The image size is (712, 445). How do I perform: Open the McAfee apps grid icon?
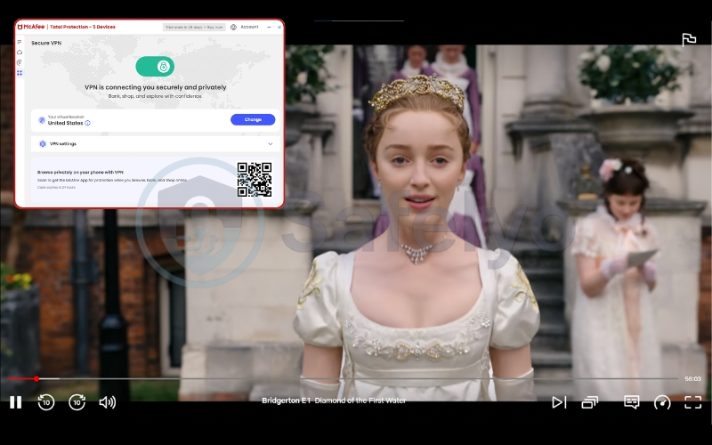20,73
